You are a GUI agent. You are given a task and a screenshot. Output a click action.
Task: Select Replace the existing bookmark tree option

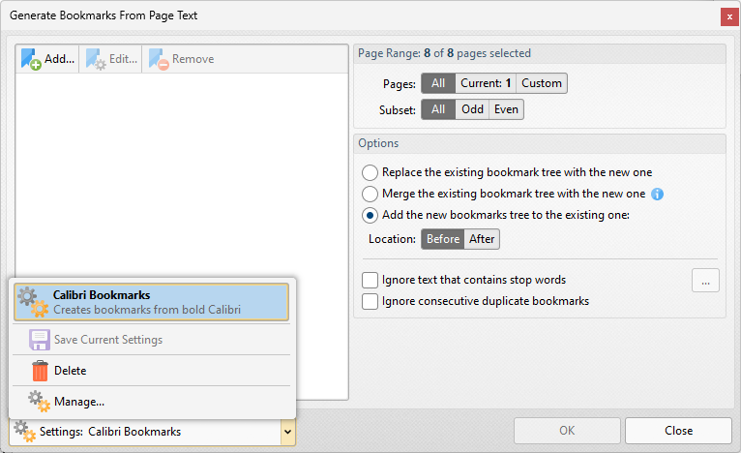pos(370,172)
